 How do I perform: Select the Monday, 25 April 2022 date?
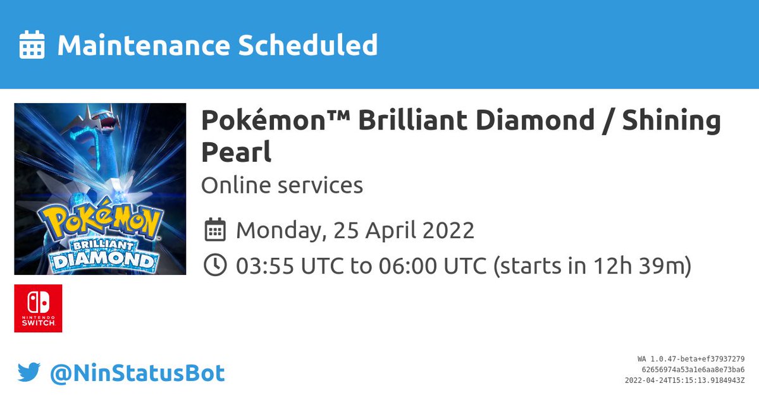point(355,230)
